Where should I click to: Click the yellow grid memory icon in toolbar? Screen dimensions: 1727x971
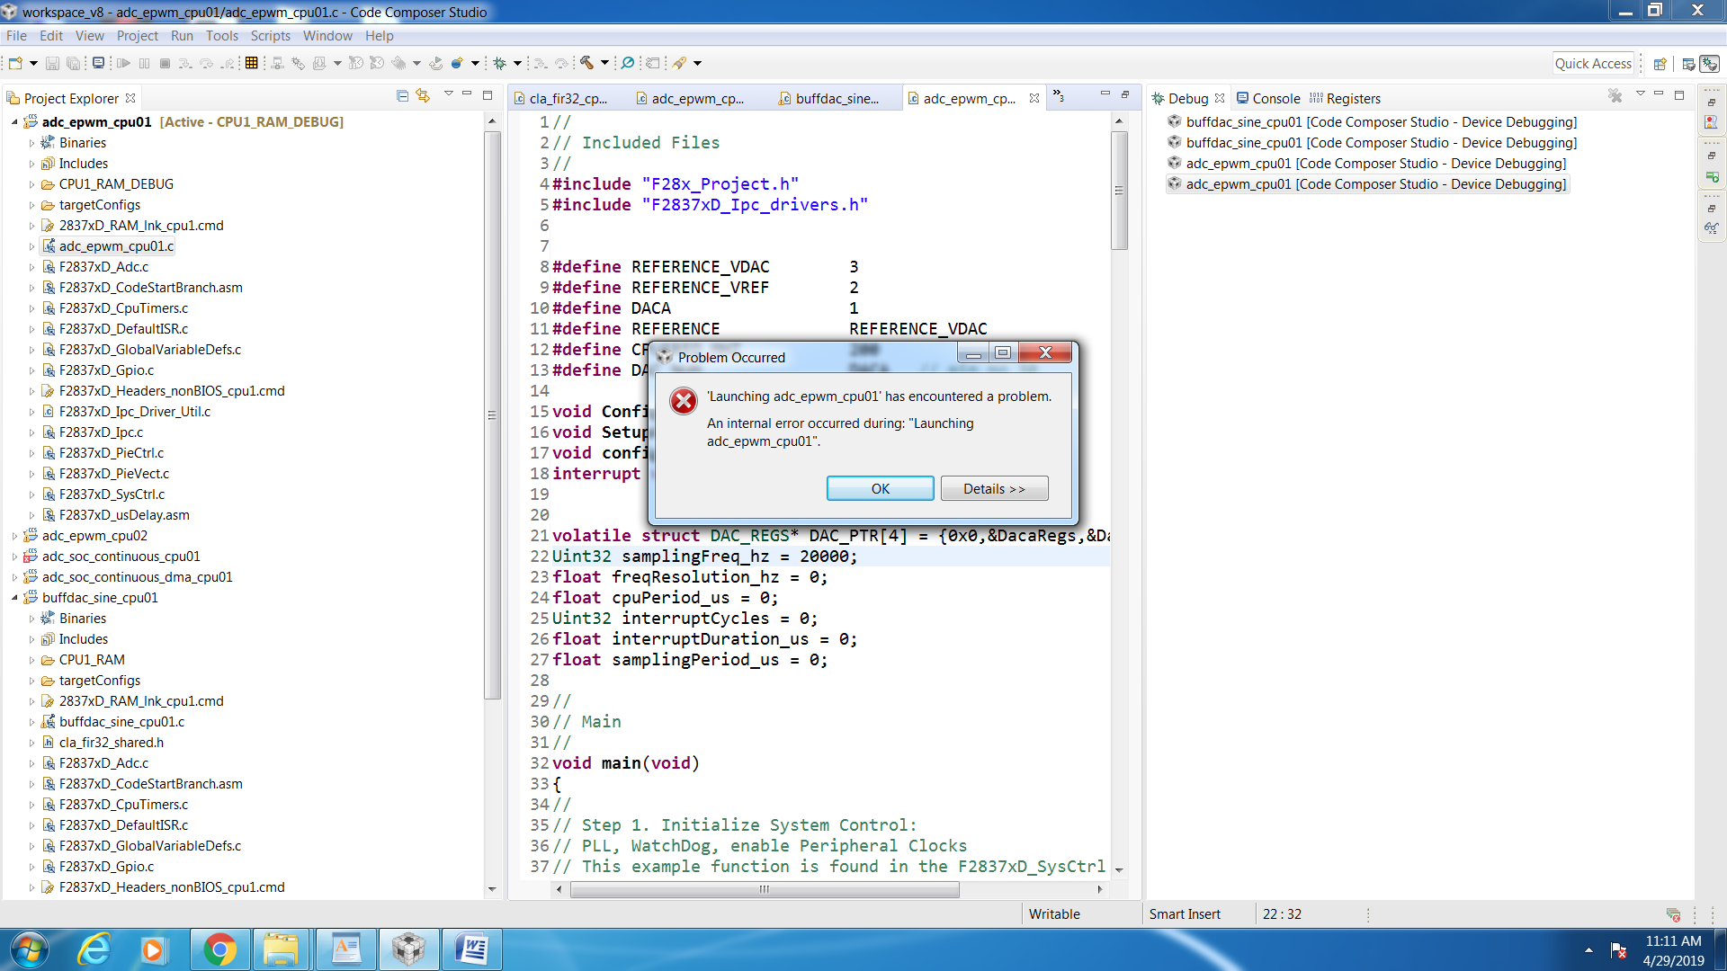(252, 63)
